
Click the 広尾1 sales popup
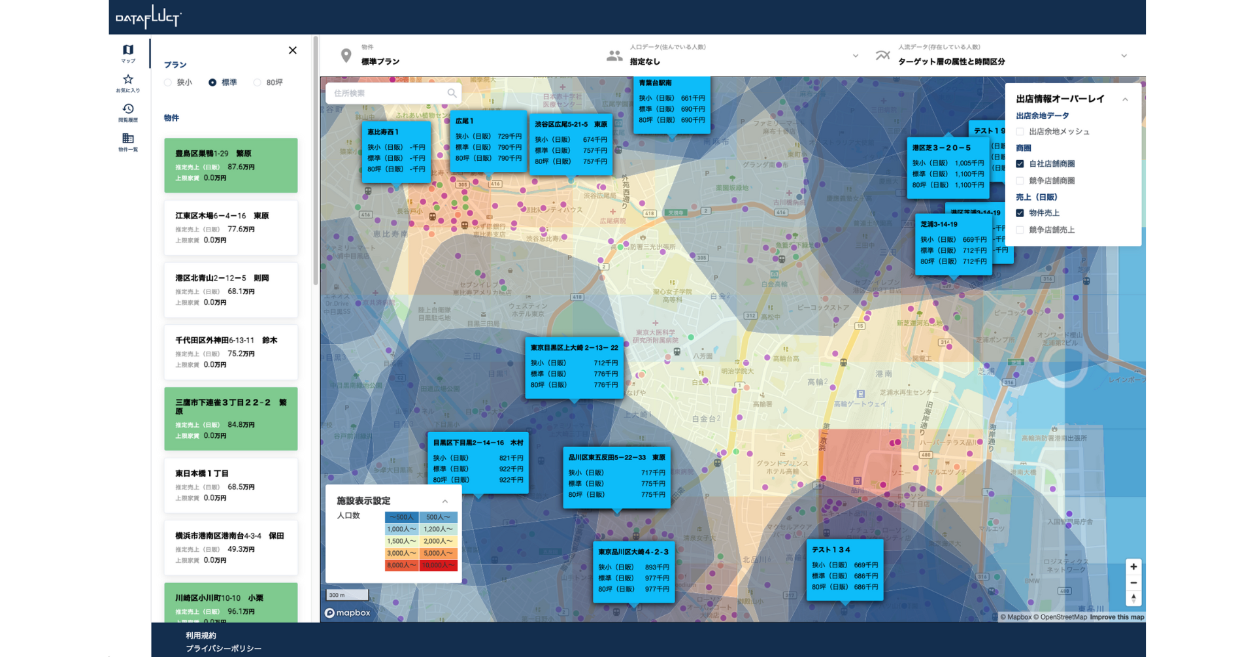click(488, 141)
